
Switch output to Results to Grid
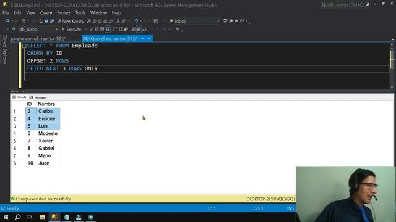[x=139, y=30]
